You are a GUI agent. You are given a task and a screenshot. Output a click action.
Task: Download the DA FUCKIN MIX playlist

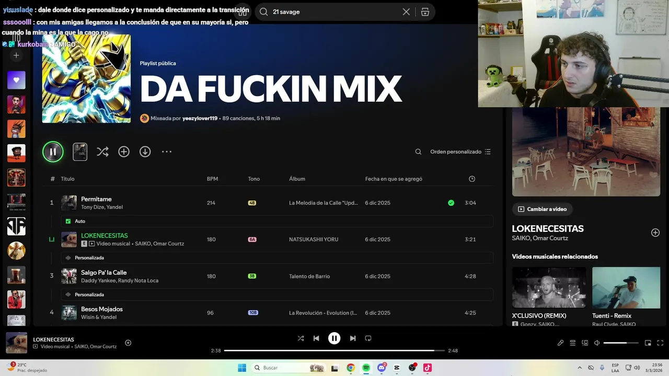(145, 152)
